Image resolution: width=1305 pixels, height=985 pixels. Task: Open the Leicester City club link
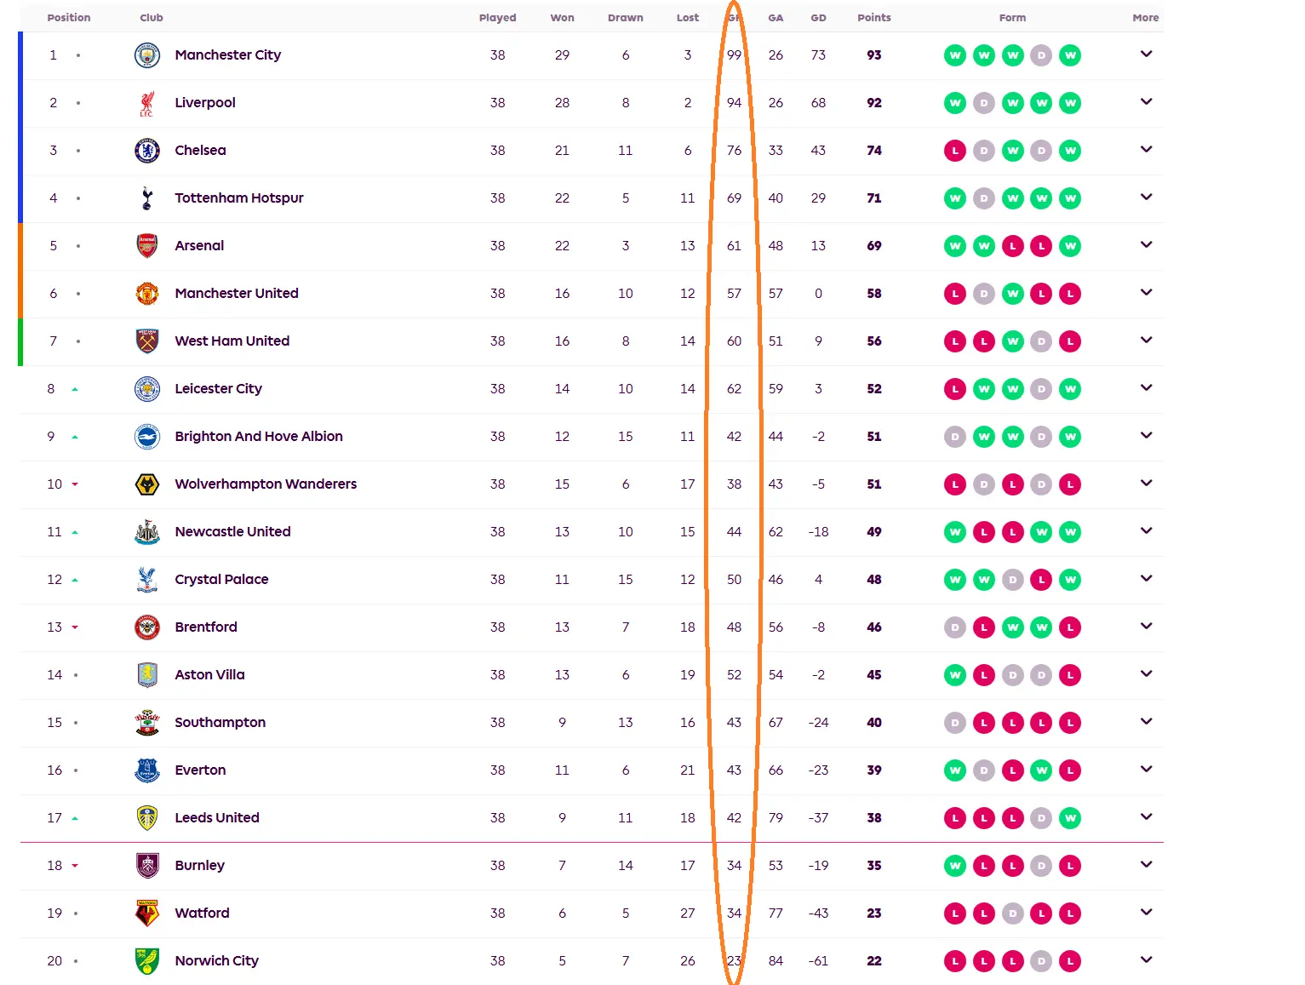point(218,388)
